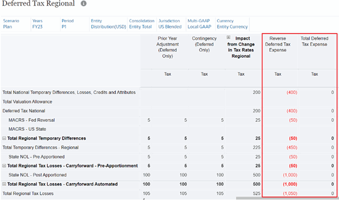
Task: Select the Reverse Deferred Tax Expense column header
Action: coord(278,44)
